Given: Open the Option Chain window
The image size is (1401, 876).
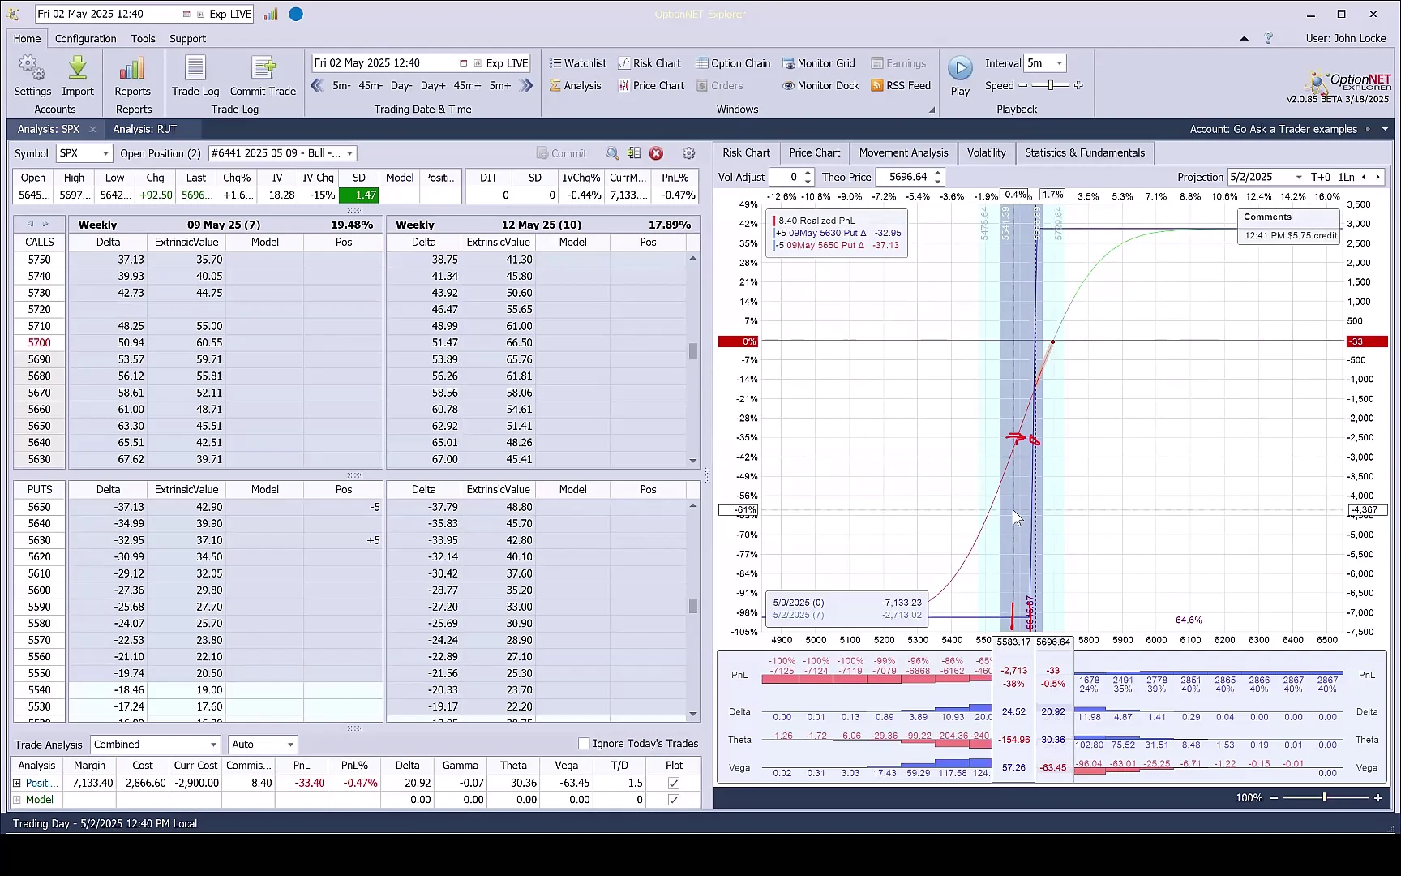Looking at the screenshot, I should (733, 63).
